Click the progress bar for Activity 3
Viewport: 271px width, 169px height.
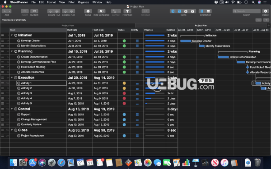coord(154,93)
